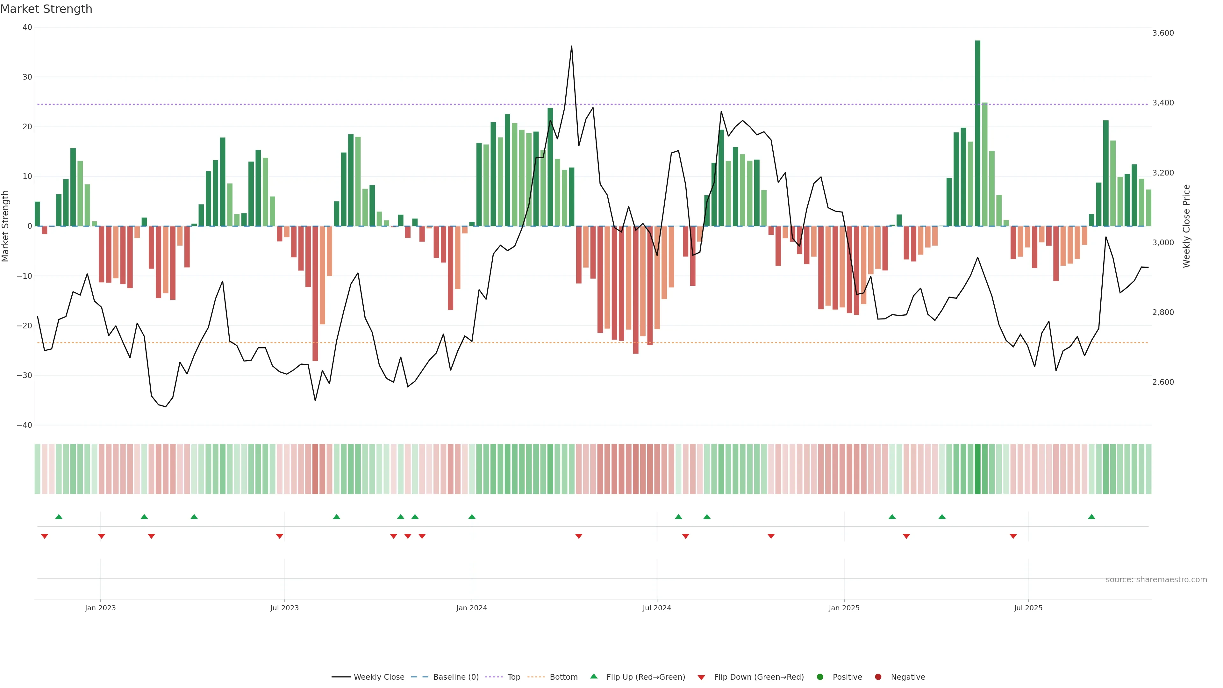
Task: Click the darkest green heatmap strip cell
Action: coord(977,469)
